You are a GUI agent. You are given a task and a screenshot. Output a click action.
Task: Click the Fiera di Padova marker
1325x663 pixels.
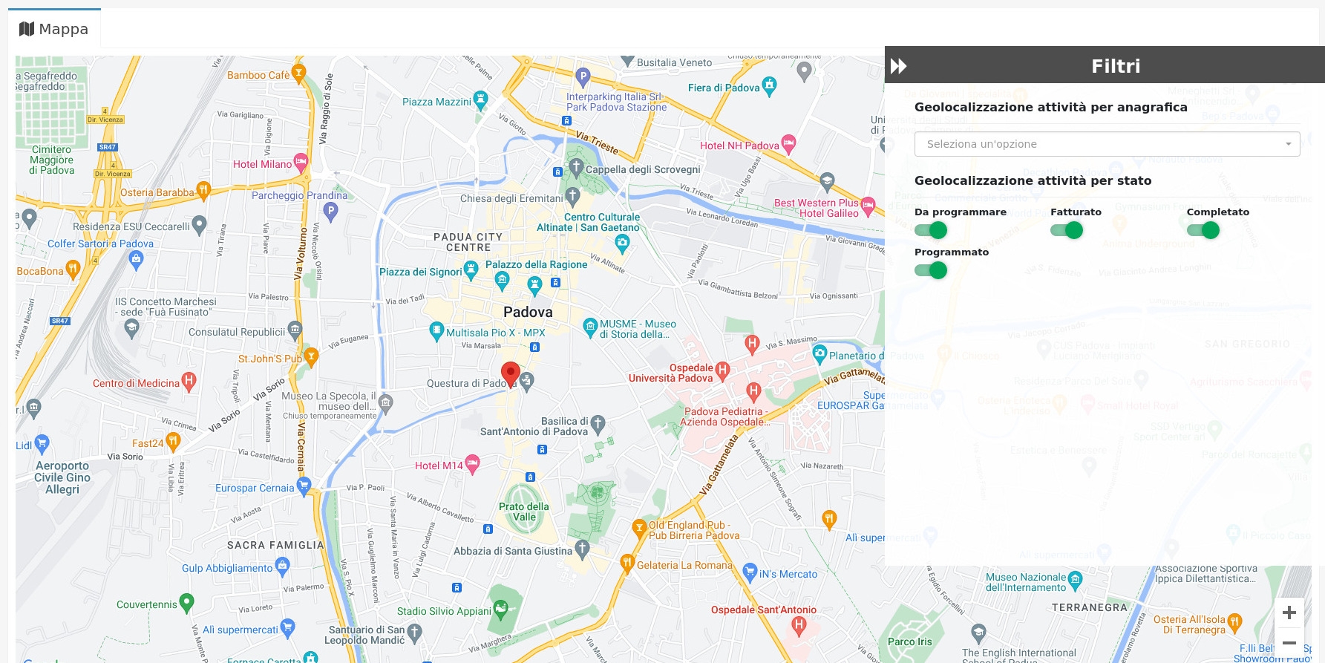tap(770, 85)
